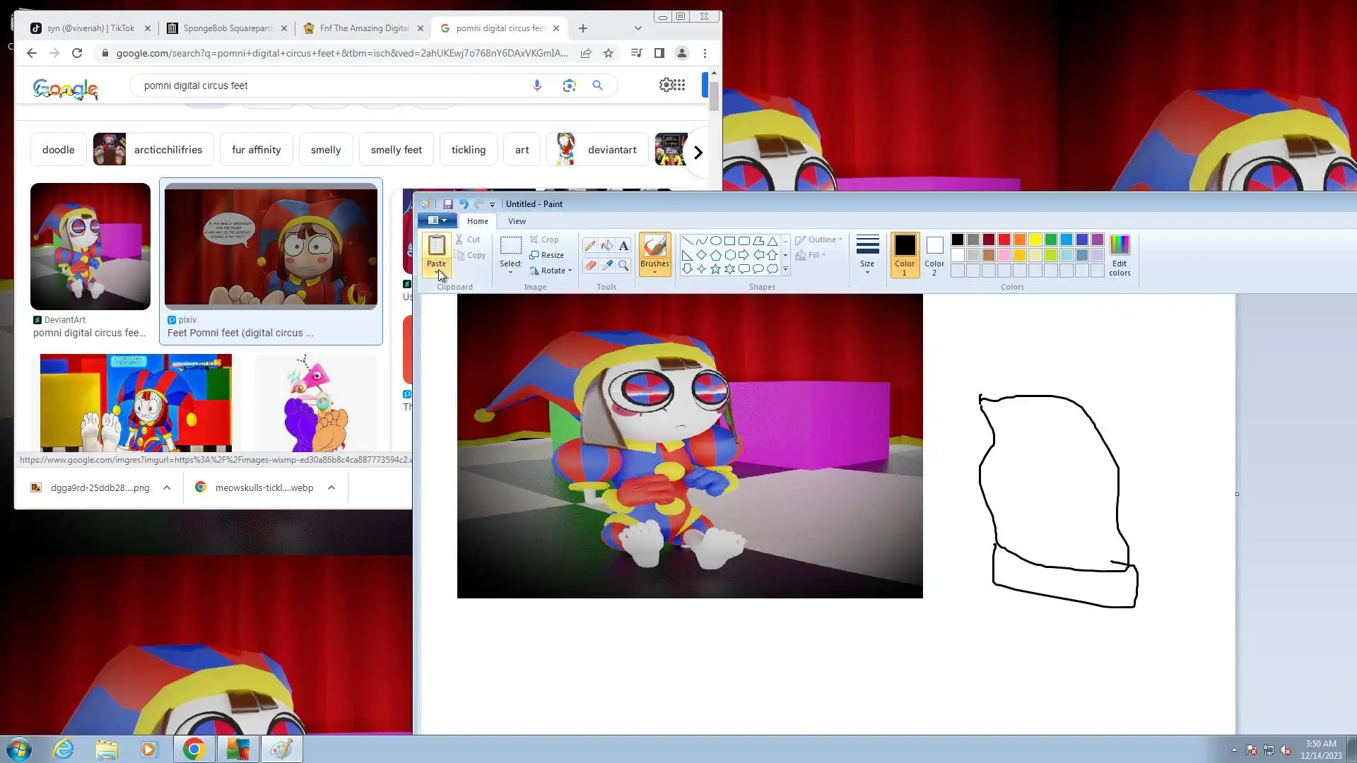This screenshot has width=1357, height=763.
Task: Click the smelly feet filter chip
Action: pyautogui.click(x=396, y=150)
